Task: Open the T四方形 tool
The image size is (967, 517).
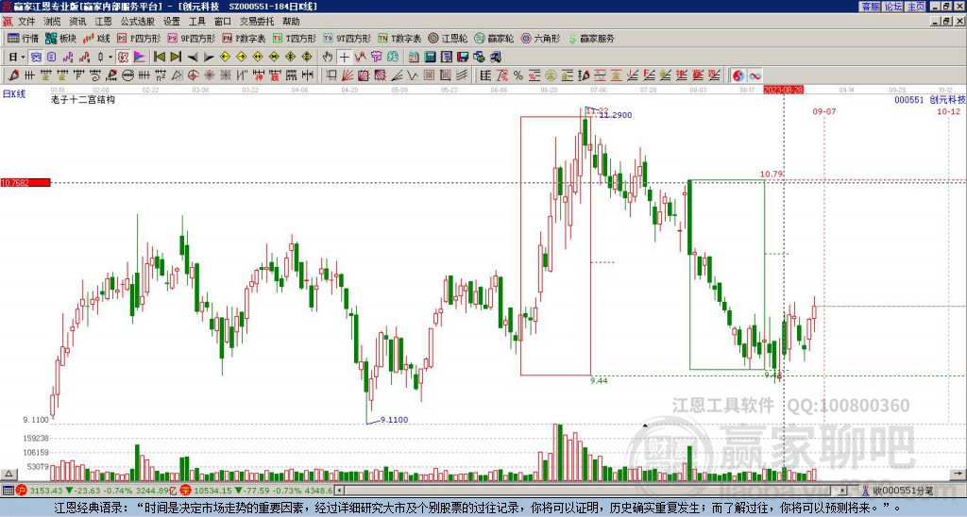Action: (295, 38)
